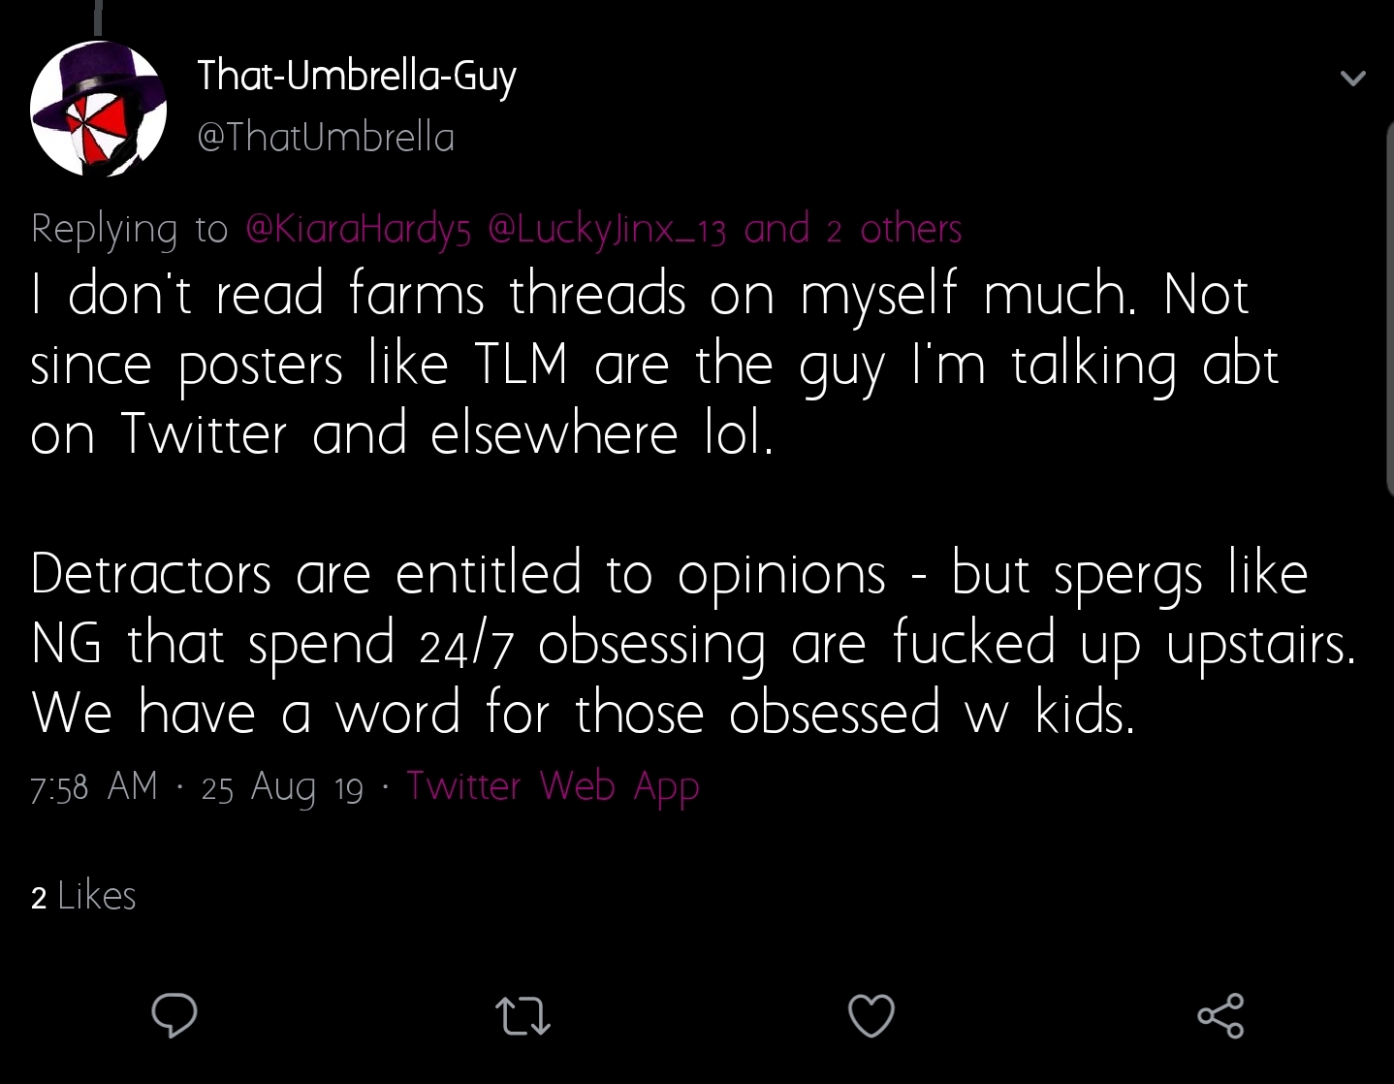Viewport: 1394px width, 1084px height.
Task: Click the reply speech bubble icon
Action: 174,1015
